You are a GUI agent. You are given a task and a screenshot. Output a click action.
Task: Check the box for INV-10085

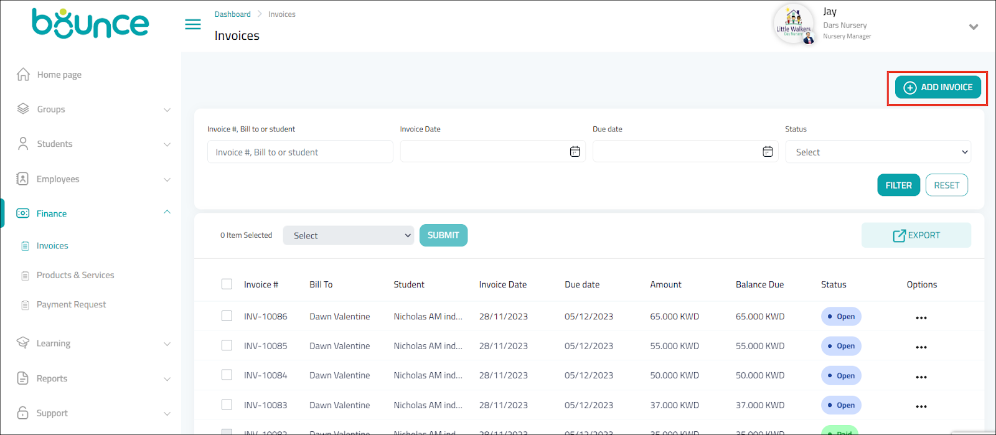227,345
